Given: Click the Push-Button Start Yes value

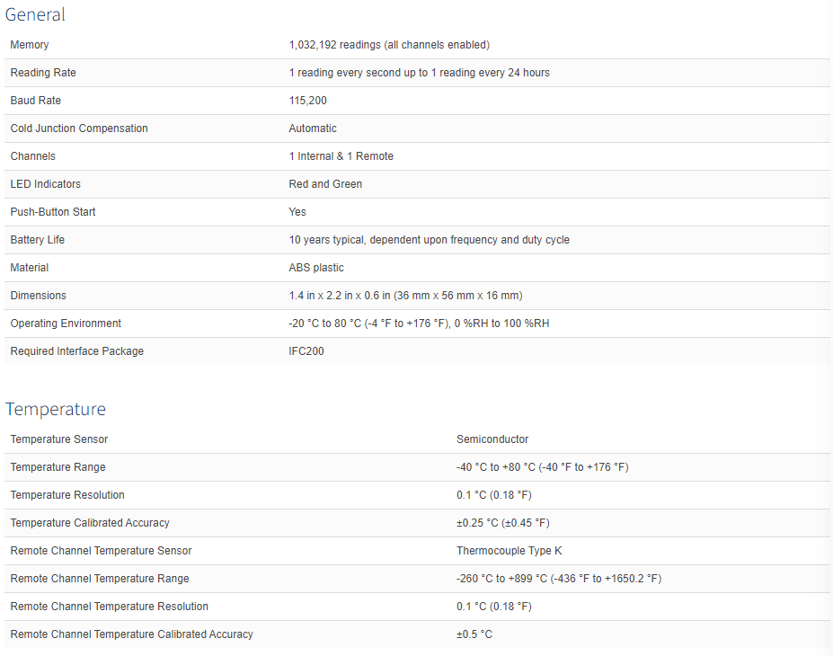Looking at the screenshot, I should point(297,212).
